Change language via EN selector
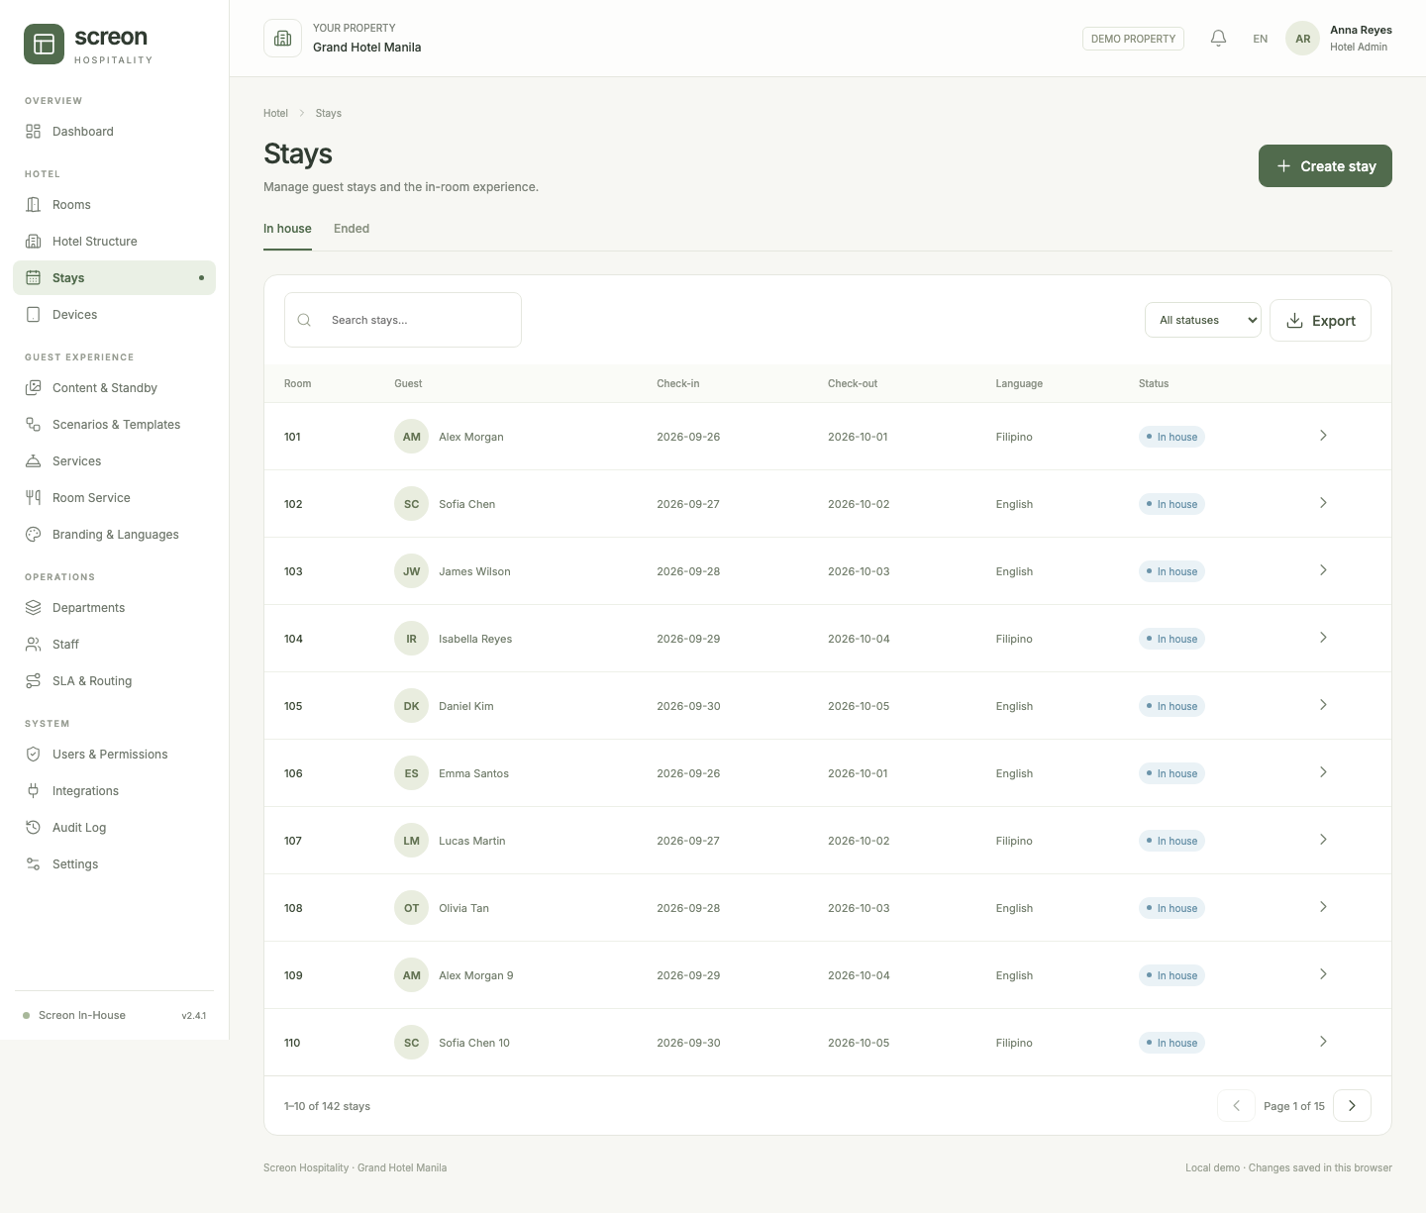The height and width of the screenshot is (1213, 1426). pos(1260,39)
